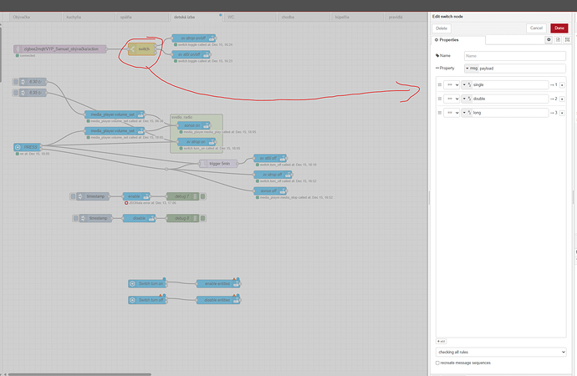Focus the Name input field
The width and height of the screenshot is (577, 376).
pyautogui.click(x=514, y=55)
